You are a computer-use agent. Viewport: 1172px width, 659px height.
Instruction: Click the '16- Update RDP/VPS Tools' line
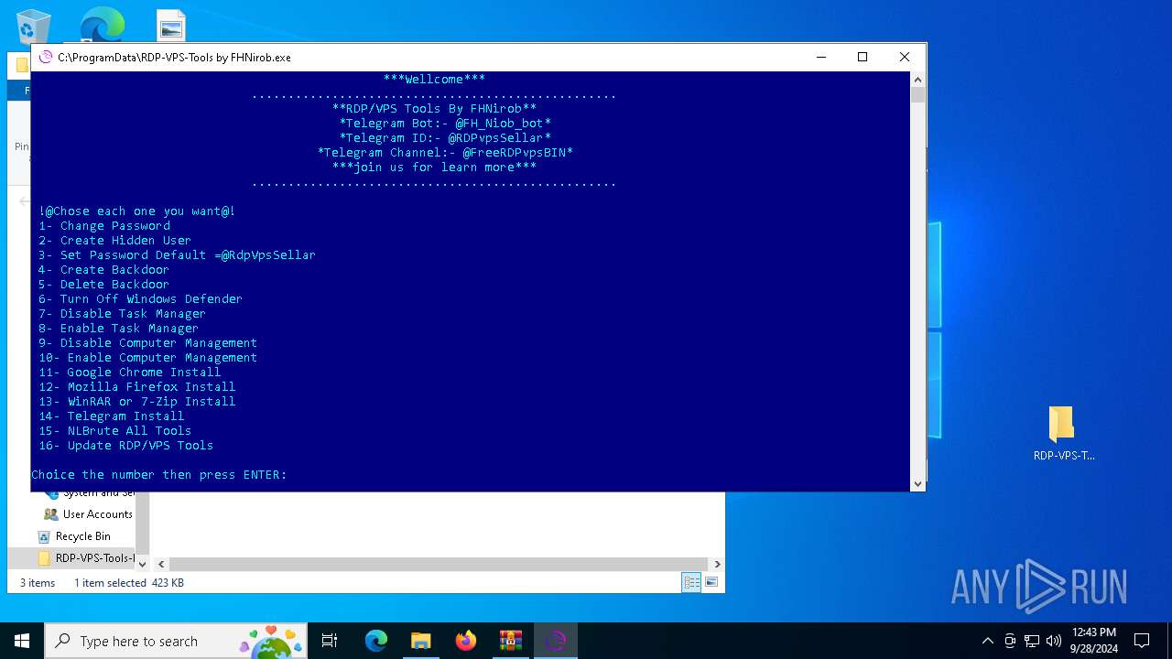pos(125,445)
